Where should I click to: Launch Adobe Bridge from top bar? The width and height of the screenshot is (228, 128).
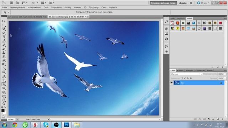(12, 3)
